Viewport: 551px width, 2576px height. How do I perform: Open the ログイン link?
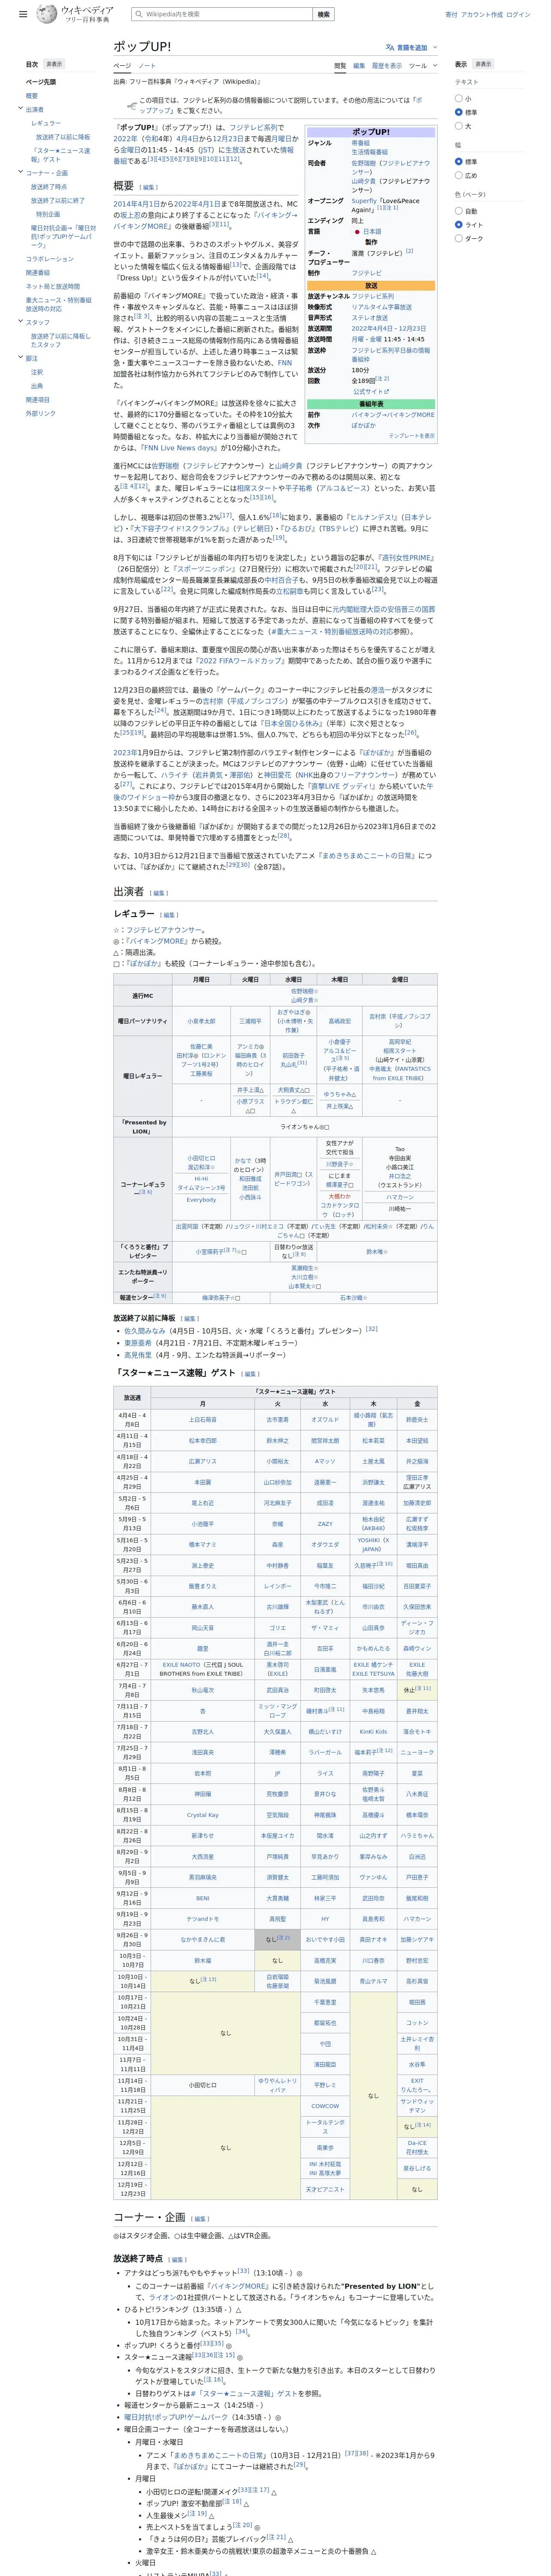[518, 15]
